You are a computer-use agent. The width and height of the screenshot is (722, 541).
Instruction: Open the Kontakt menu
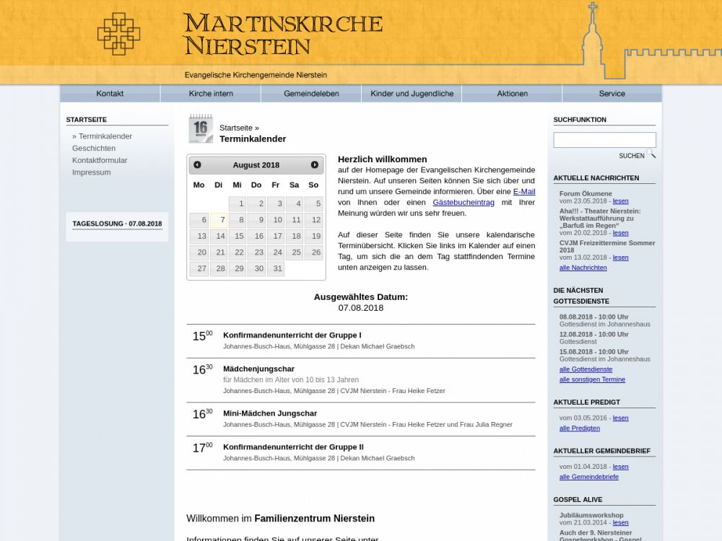point(110,94)
